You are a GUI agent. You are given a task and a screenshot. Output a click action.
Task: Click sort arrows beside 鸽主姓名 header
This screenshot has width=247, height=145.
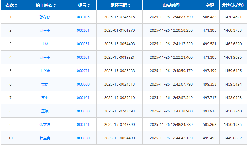click(55, 5)
